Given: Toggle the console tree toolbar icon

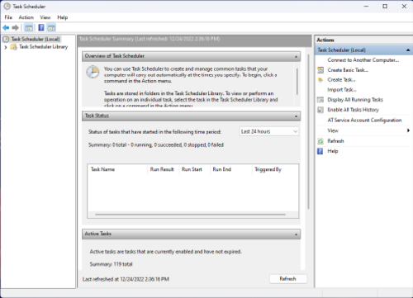Looking at the screenshot, I should coord(29,27).
